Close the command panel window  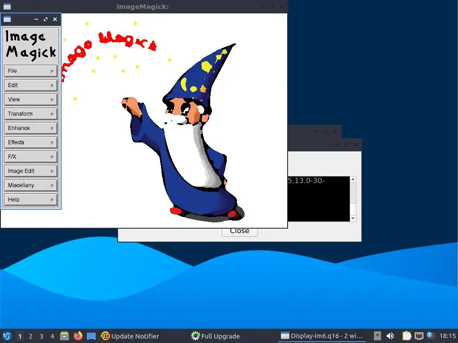[x=55, y=19]
